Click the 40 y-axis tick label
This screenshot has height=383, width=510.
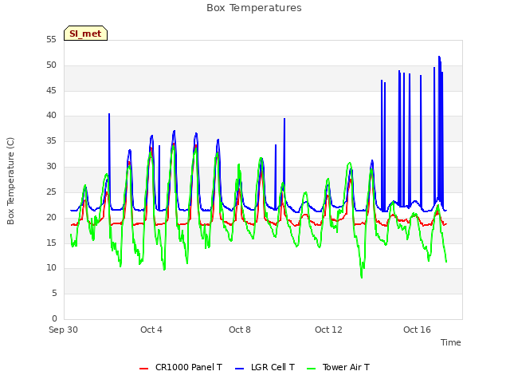coord(51,115)
